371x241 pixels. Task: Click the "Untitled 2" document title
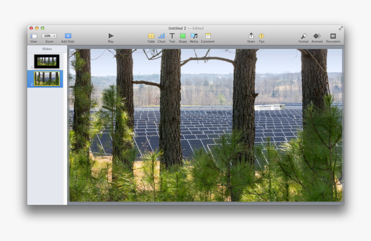point(177,28)
